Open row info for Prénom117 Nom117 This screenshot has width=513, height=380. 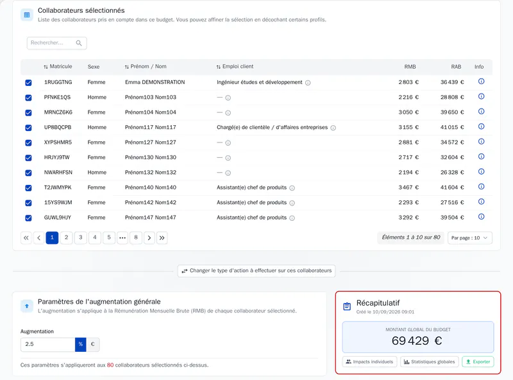click(481, 126)
